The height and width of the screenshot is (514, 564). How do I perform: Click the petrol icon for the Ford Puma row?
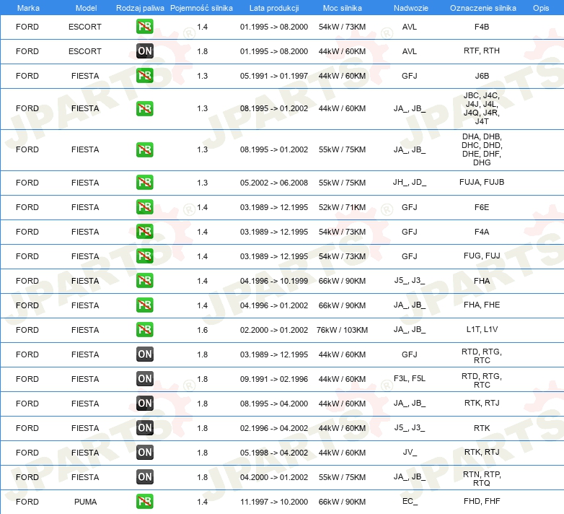point(144,502)
